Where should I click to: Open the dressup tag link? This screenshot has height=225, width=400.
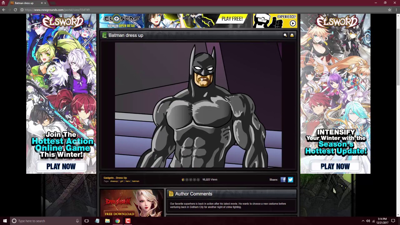114,181
